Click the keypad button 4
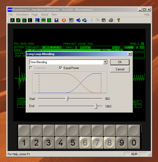 [x=61, y=143]
